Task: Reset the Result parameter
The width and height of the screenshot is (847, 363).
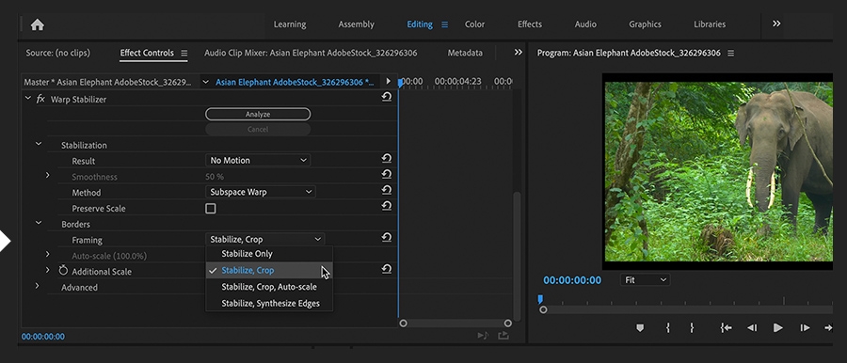Action: tap(386, 159)
